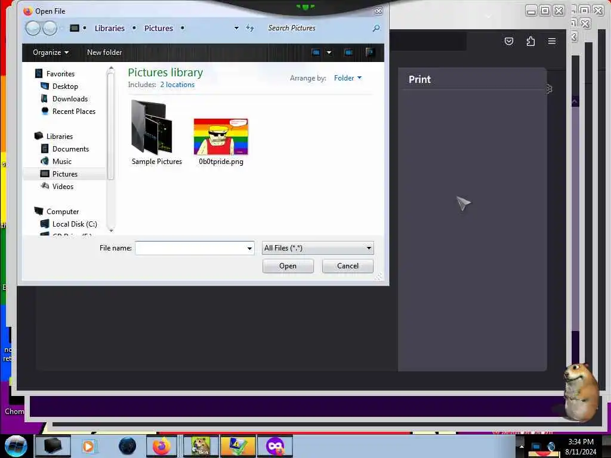This screenshot has width=611, height=458.
Task: Click the Change your view icon
Action: [316, 52]
